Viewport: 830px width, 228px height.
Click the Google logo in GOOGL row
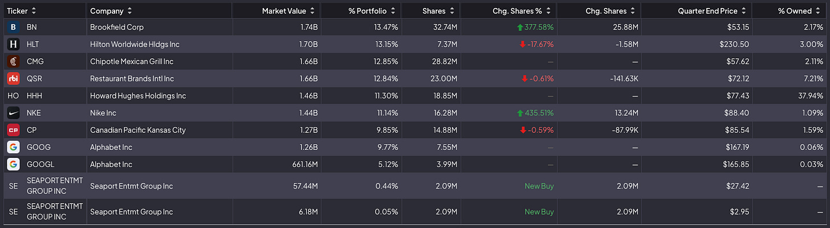point(13,164)
